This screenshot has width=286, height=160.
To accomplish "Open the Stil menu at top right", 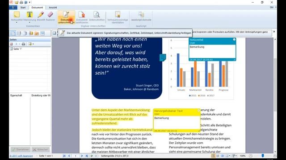I will tap(273, 7).
